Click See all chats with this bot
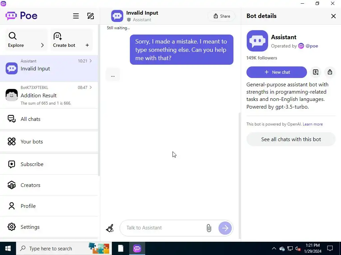The image size is (341, 255). click(291, 139)
